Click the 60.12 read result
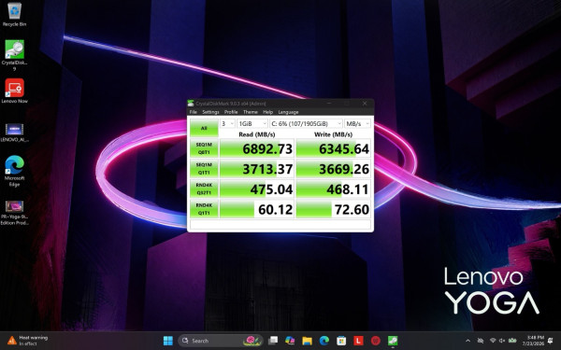Viewport: 561px width, 350px height. coord(257,209)
